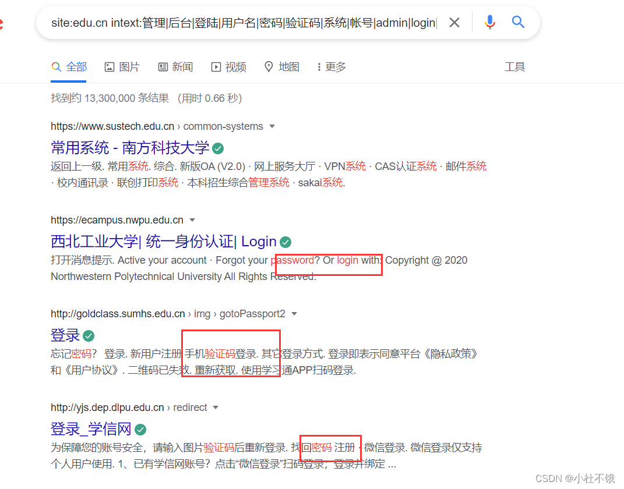Click the http://goldclass.sumhs.edu.cn URL text
The image size is (624, 489).
click(118, 314)
